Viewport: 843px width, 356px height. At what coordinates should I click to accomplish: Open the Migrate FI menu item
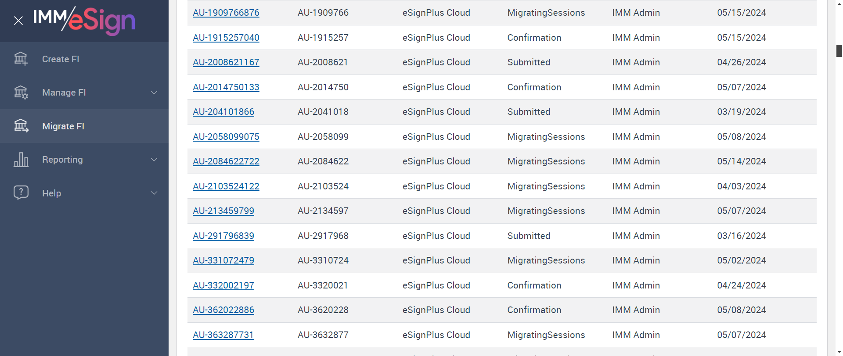point(63,126)
